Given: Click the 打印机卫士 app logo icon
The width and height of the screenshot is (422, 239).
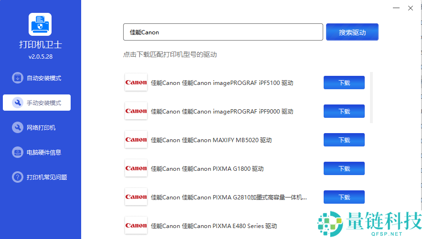Looking at the screenshot, I should [x=40, y=24].
